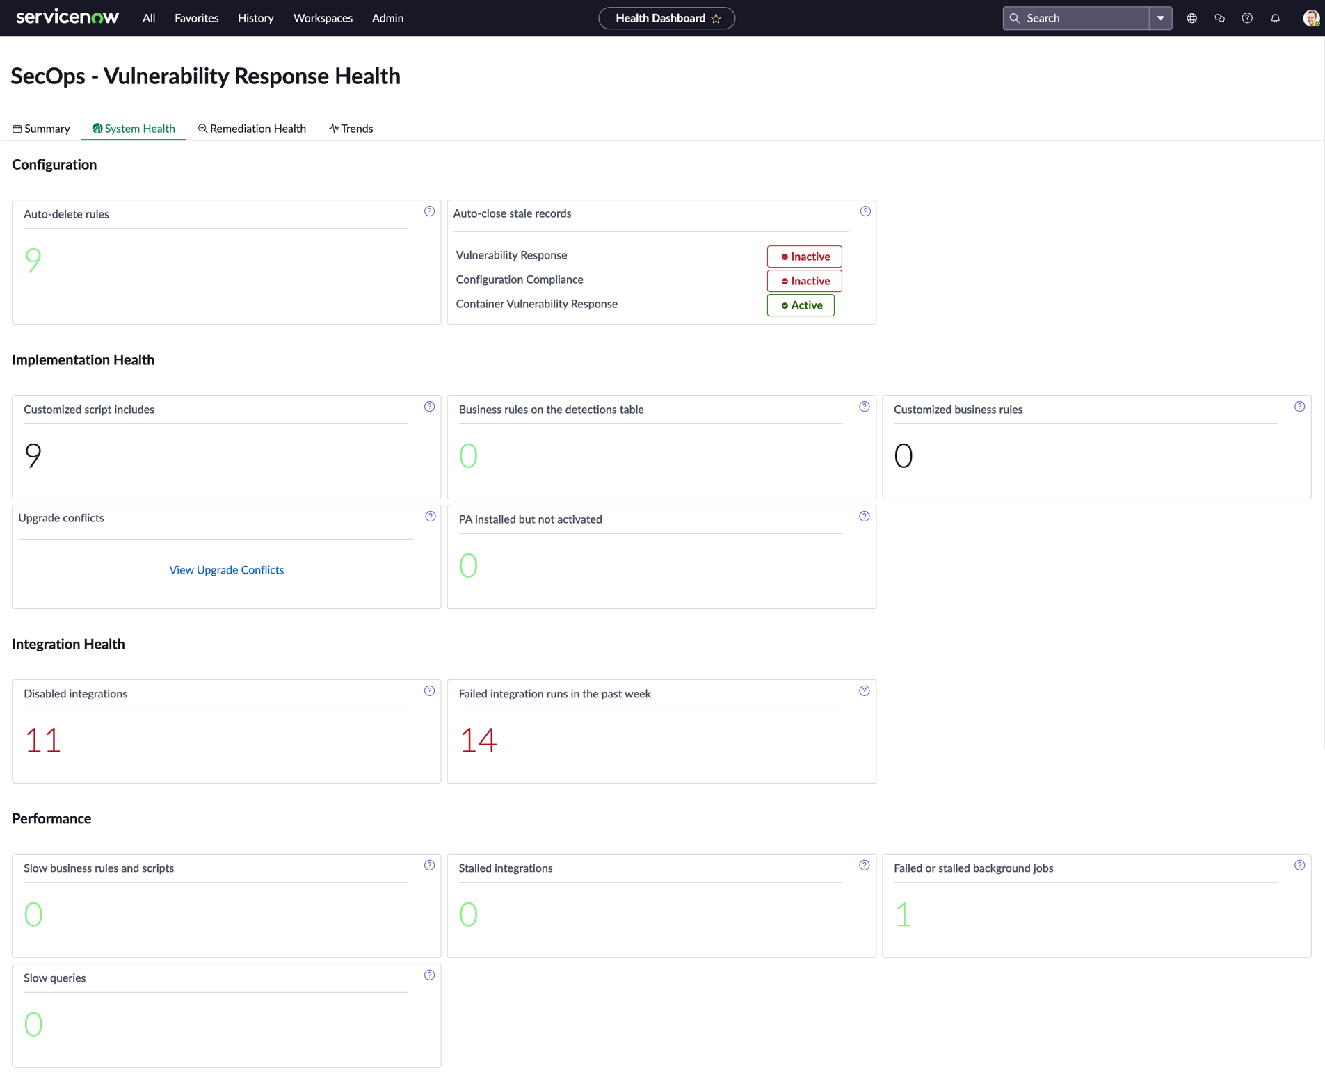Switch to the Summary tab
This screenshot has height=1077, width=1325.
tap(41, 129)
